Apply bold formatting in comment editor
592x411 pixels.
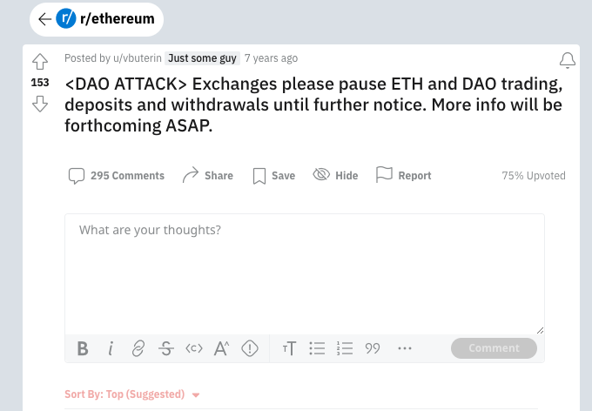click(83, 348)
